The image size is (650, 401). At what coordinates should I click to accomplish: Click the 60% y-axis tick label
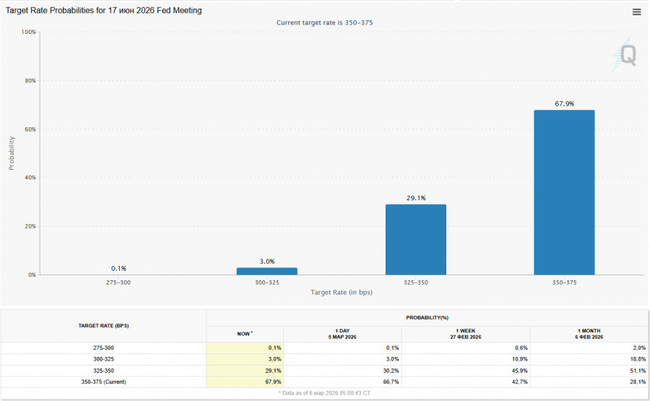pos(30,129)
